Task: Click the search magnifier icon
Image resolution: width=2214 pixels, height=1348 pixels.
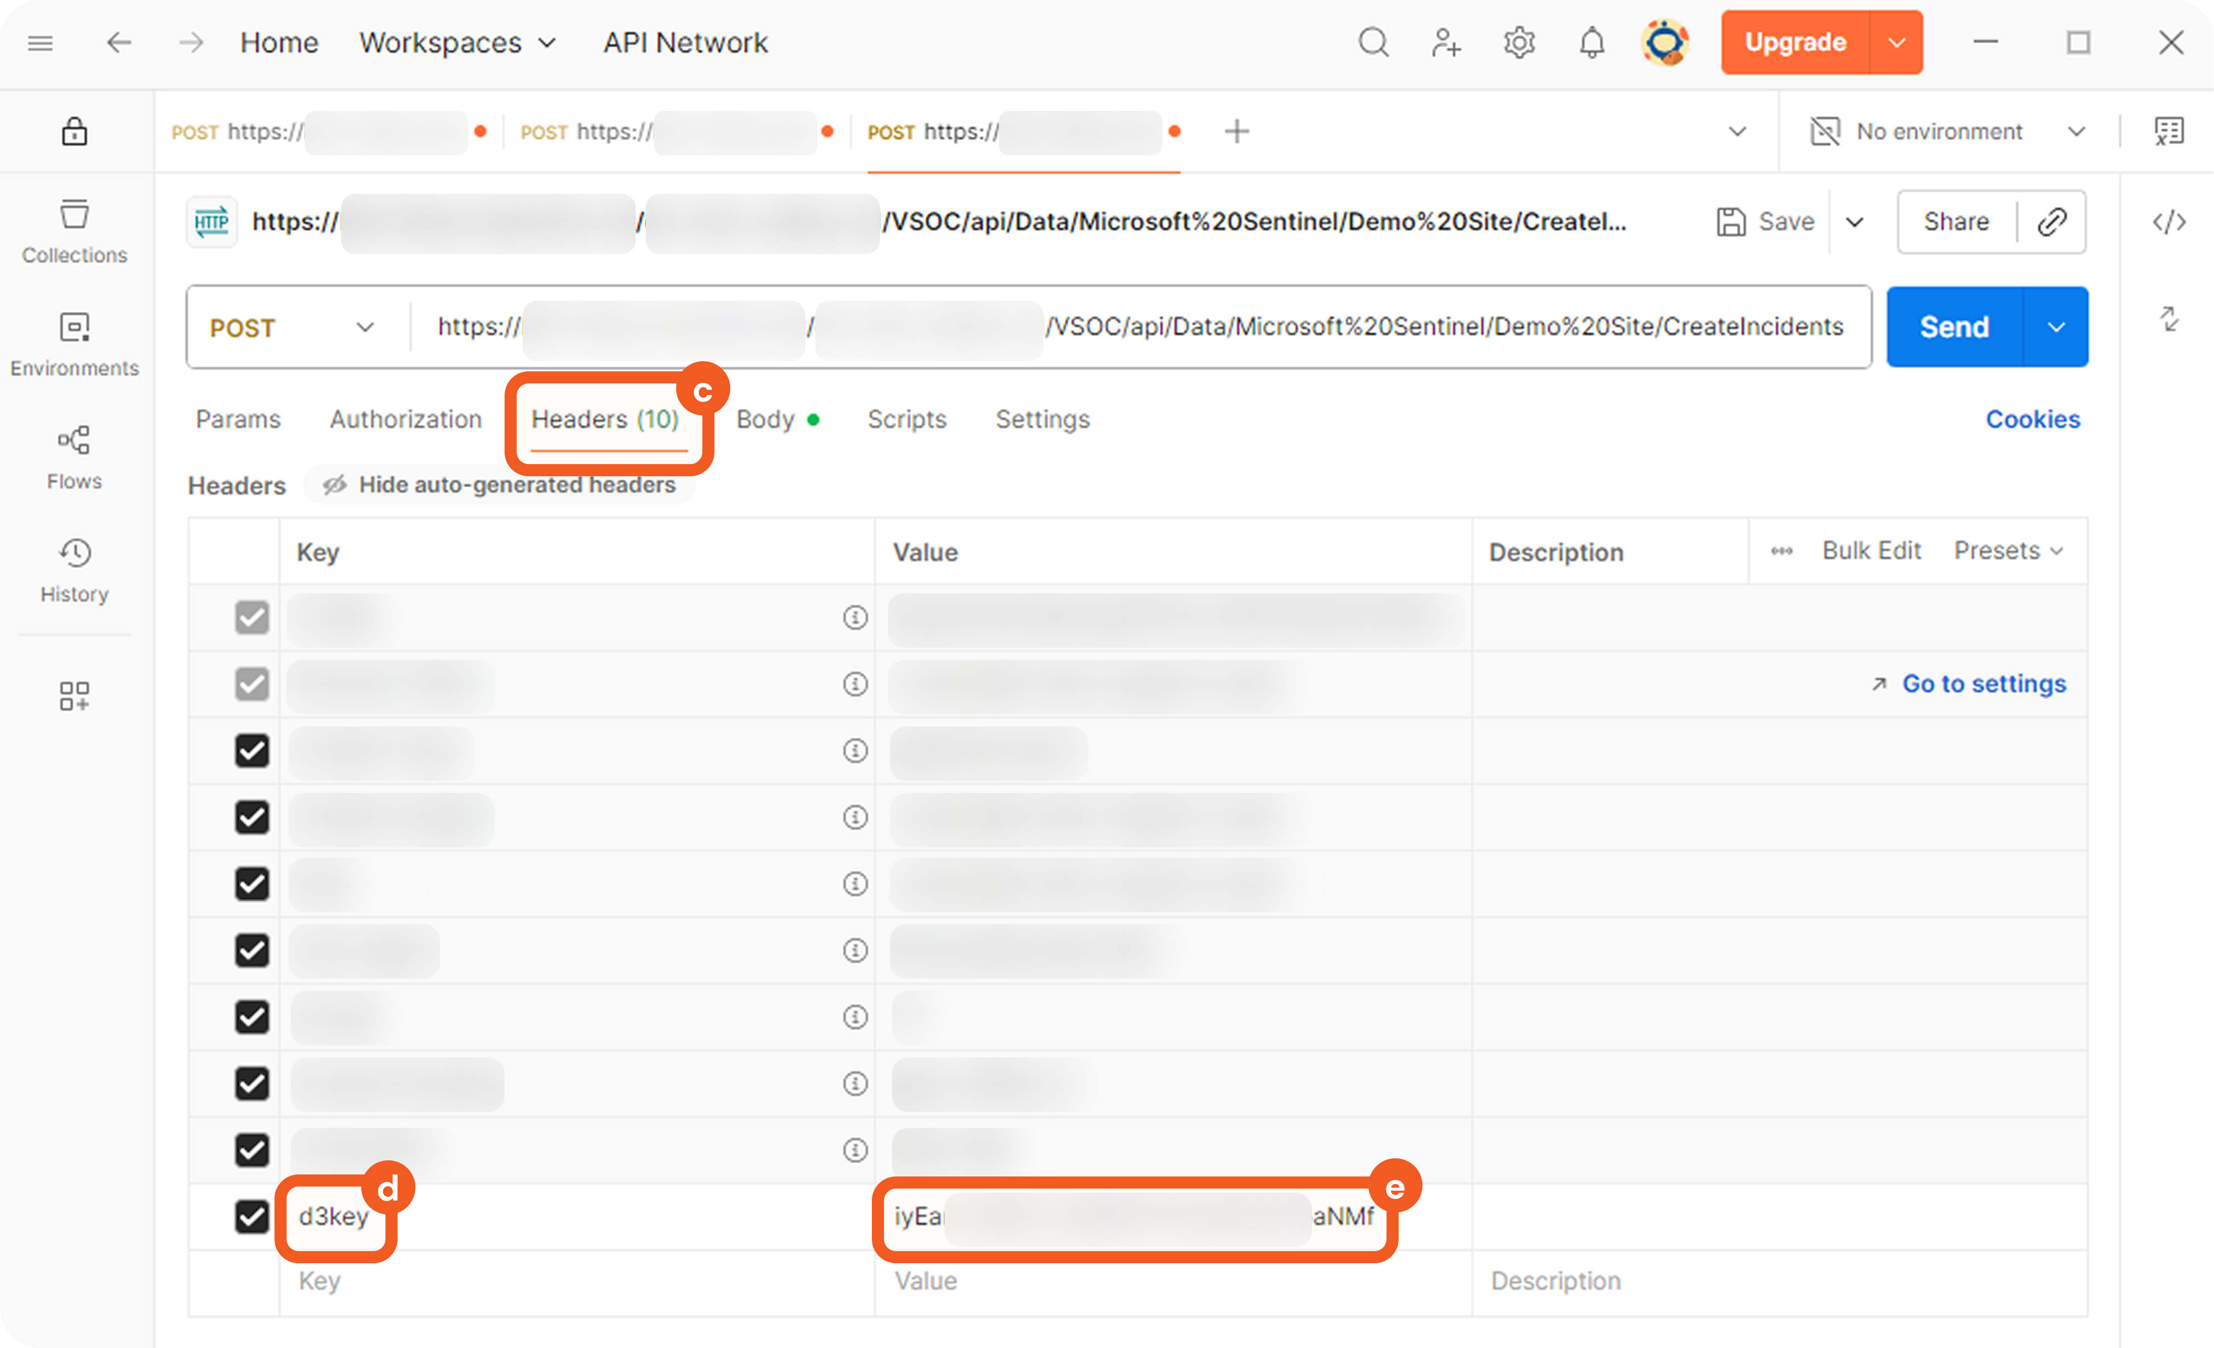Action: pos(1373,42)
